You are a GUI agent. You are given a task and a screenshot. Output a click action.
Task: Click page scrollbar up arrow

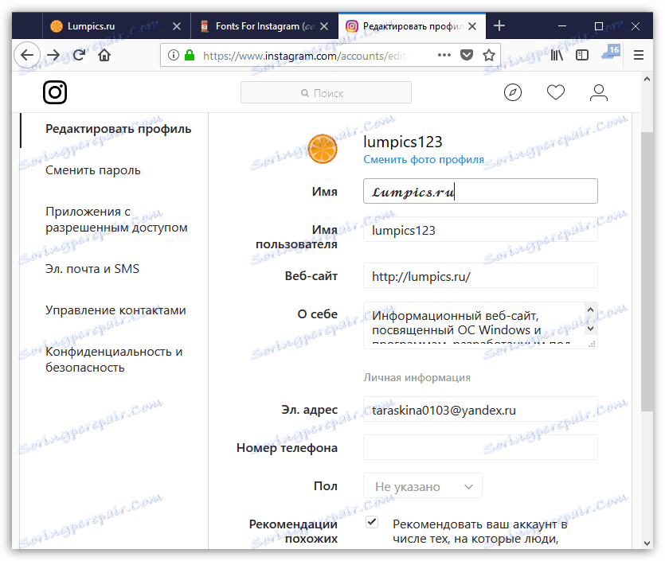647,79
